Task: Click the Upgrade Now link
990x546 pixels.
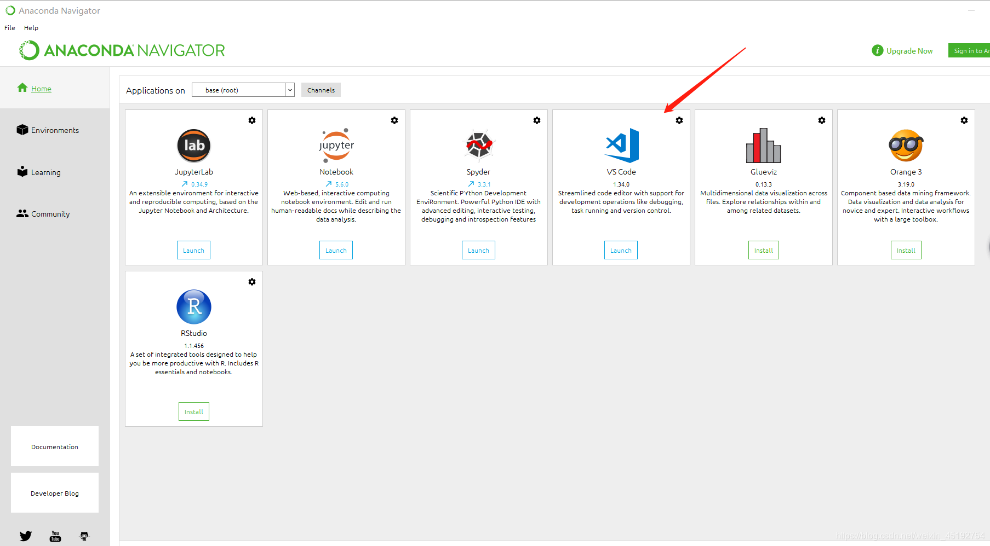Action: coord(909,51)
